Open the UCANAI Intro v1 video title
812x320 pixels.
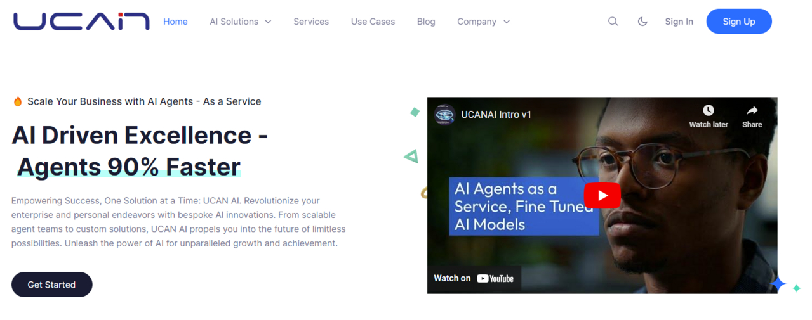(496, 115)
